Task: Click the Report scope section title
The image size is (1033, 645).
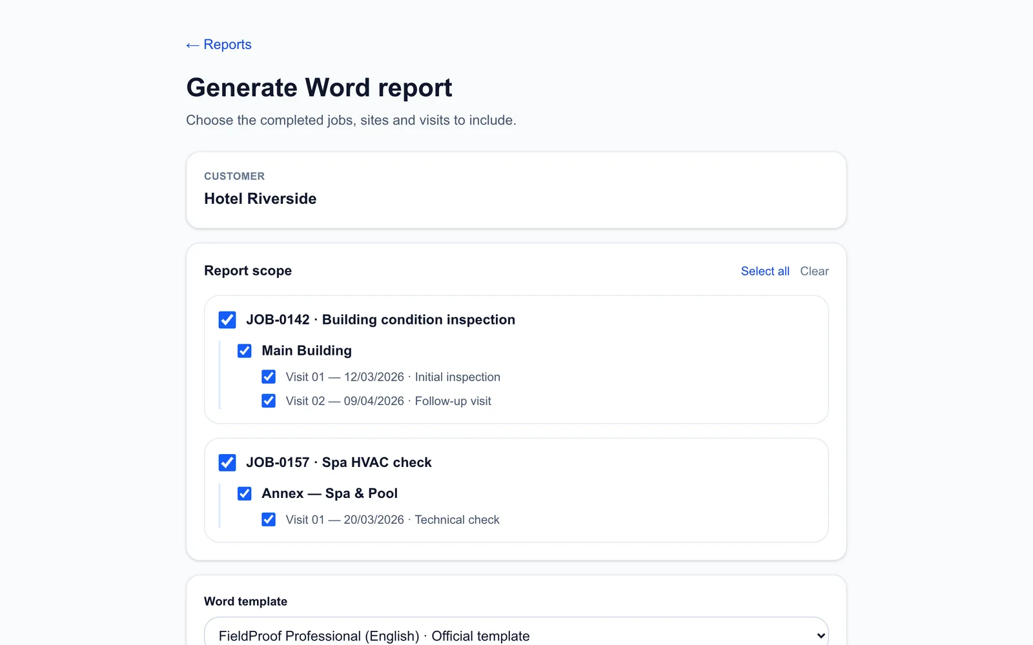Action: click(x=248, y=271)
